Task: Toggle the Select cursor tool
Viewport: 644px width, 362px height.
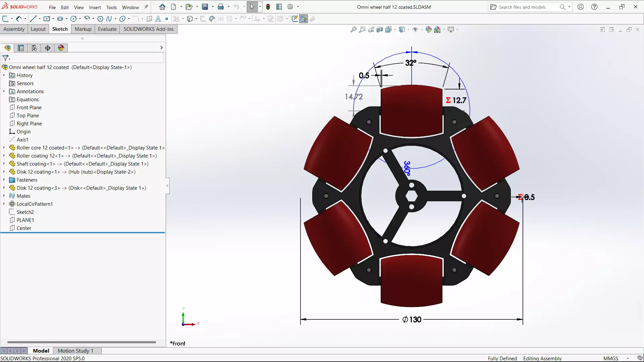Action: pos(252,7)
